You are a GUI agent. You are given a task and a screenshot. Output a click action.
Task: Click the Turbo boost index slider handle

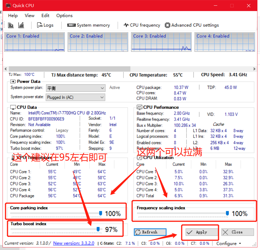click(x=98, y=229)
